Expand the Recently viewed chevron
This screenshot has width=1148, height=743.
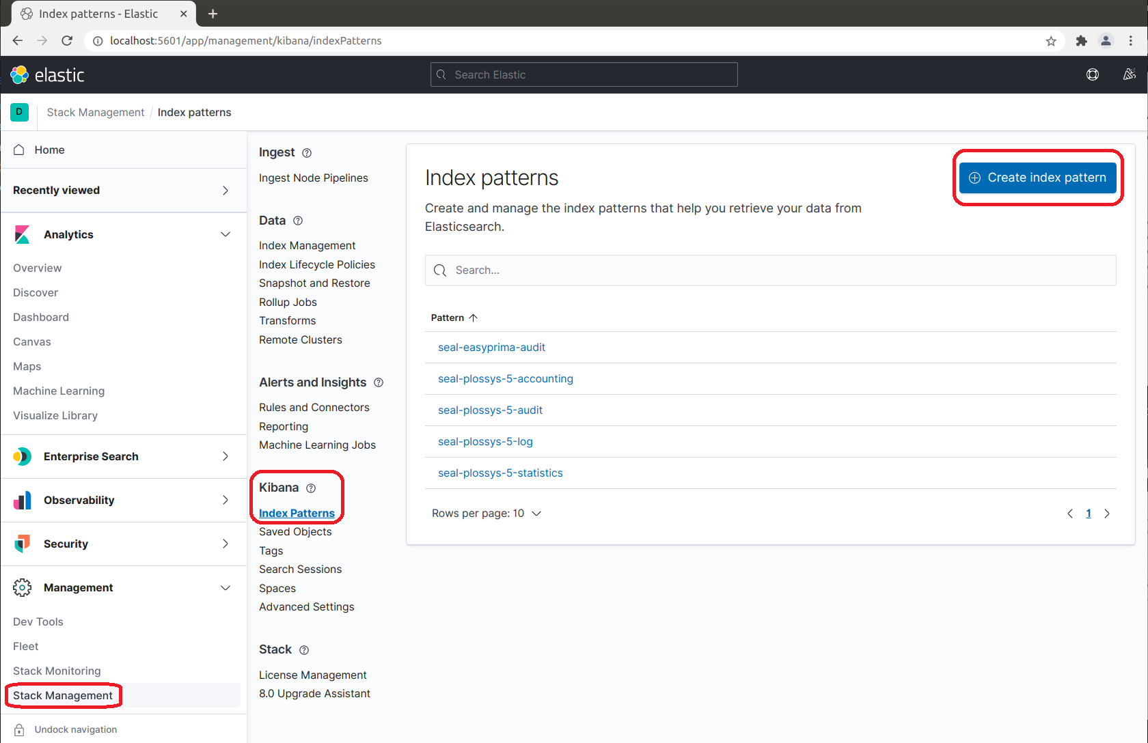click(x=225, y=190)
